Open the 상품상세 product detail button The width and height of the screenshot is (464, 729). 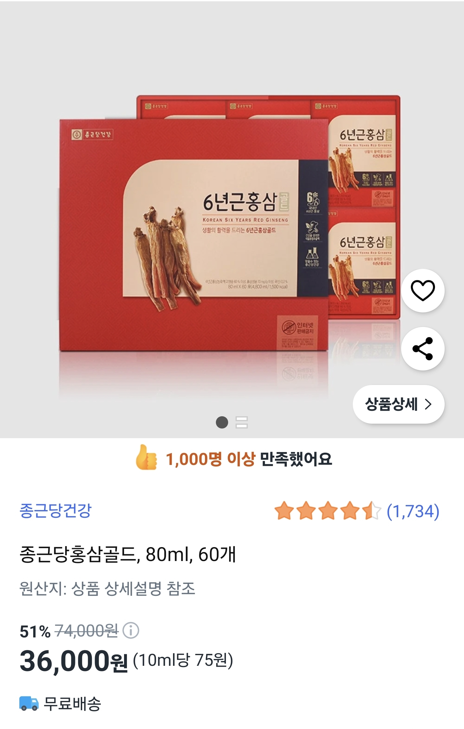click(x=399, y=404)
